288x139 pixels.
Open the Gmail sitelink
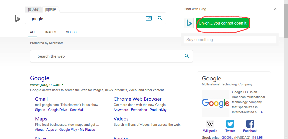pyautogui.click(x=41, y=99)
